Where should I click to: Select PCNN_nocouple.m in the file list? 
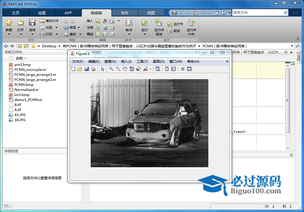pos(30,69)
